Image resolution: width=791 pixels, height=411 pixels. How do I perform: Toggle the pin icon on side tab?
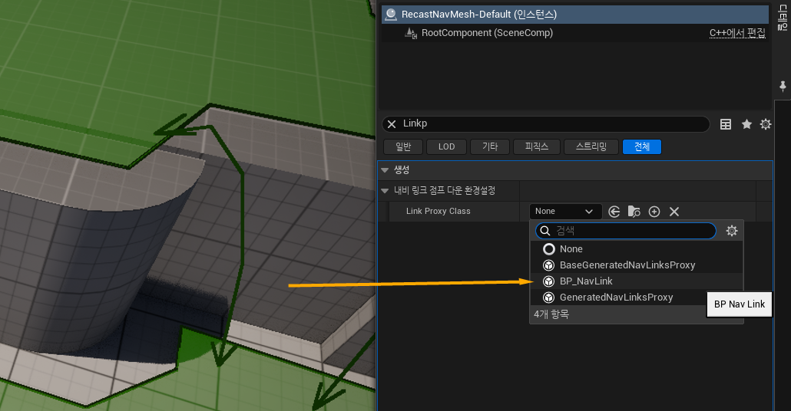pos(783,87)
